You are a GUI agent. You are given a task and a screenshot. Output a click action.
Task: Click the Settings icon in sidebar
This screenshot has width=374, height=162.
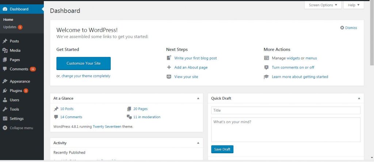coord(5,119)
